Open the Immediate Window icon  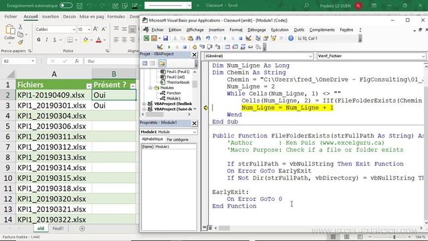tap(235, 47)
